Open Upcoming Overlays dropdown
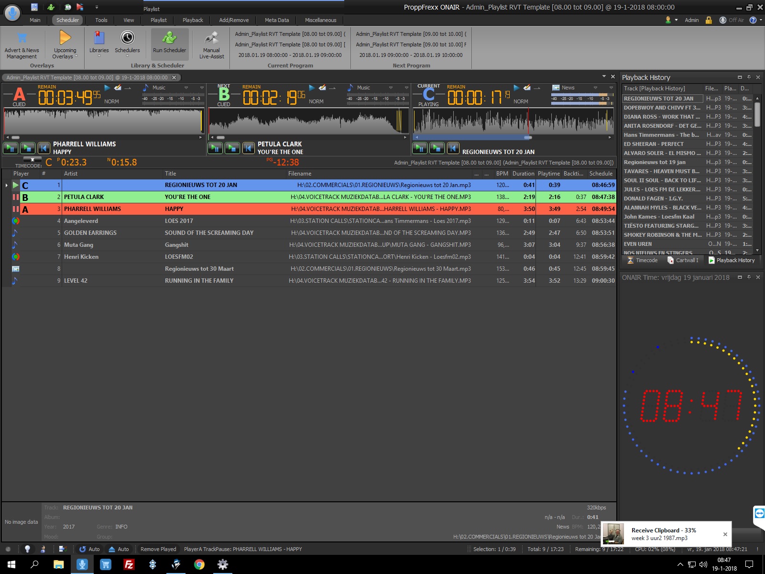765x574 pixels. pos(65,45)
